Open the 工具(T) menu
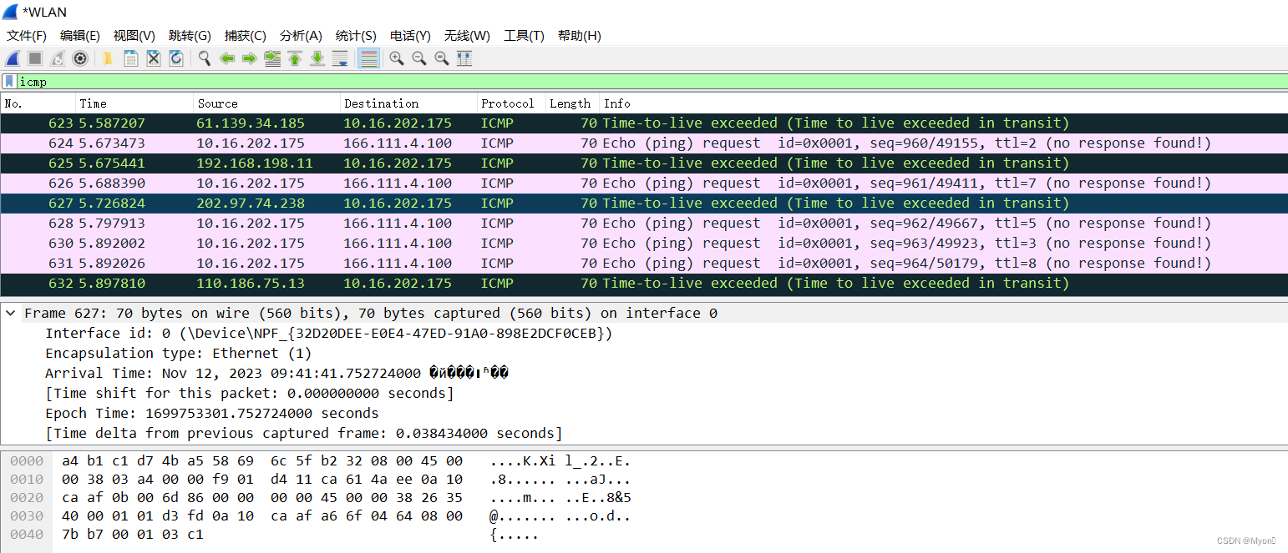Viewport: 1288px width, 553px height. point(524,36)
